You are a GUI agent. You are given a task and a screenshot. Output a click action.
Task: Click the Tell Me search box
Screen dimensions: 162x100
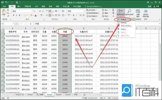(93, 7)
